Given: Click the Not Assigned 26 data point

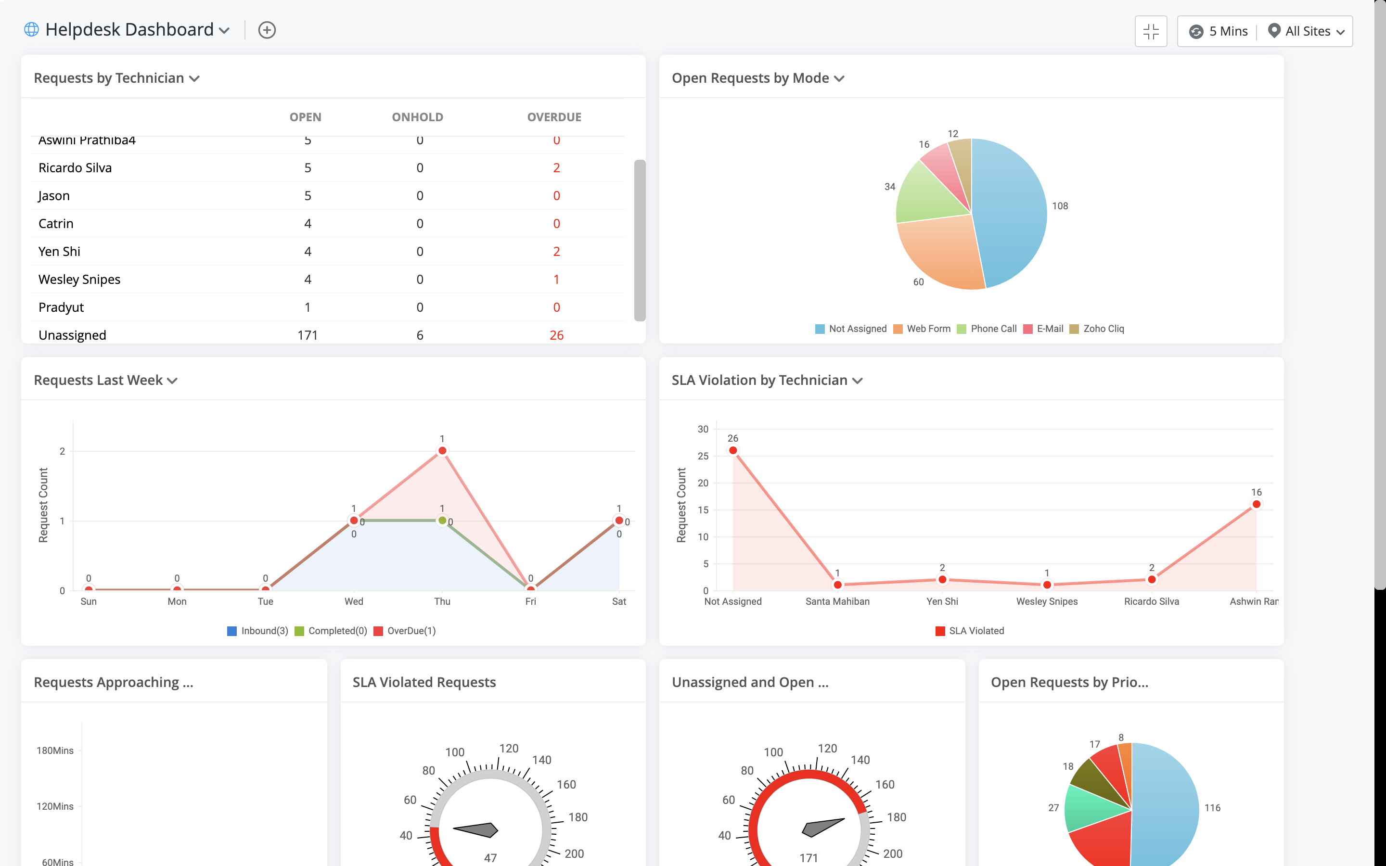Looking at the screenshot, I should tap(733, 451).
